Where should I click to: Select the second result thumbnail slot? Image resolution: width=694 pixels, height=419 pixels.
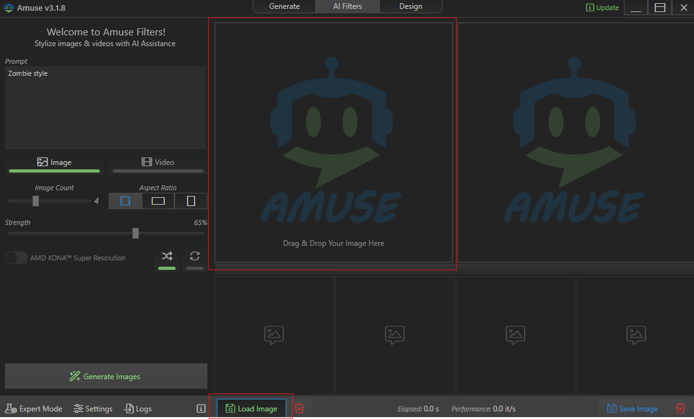(x=394, y=336)
